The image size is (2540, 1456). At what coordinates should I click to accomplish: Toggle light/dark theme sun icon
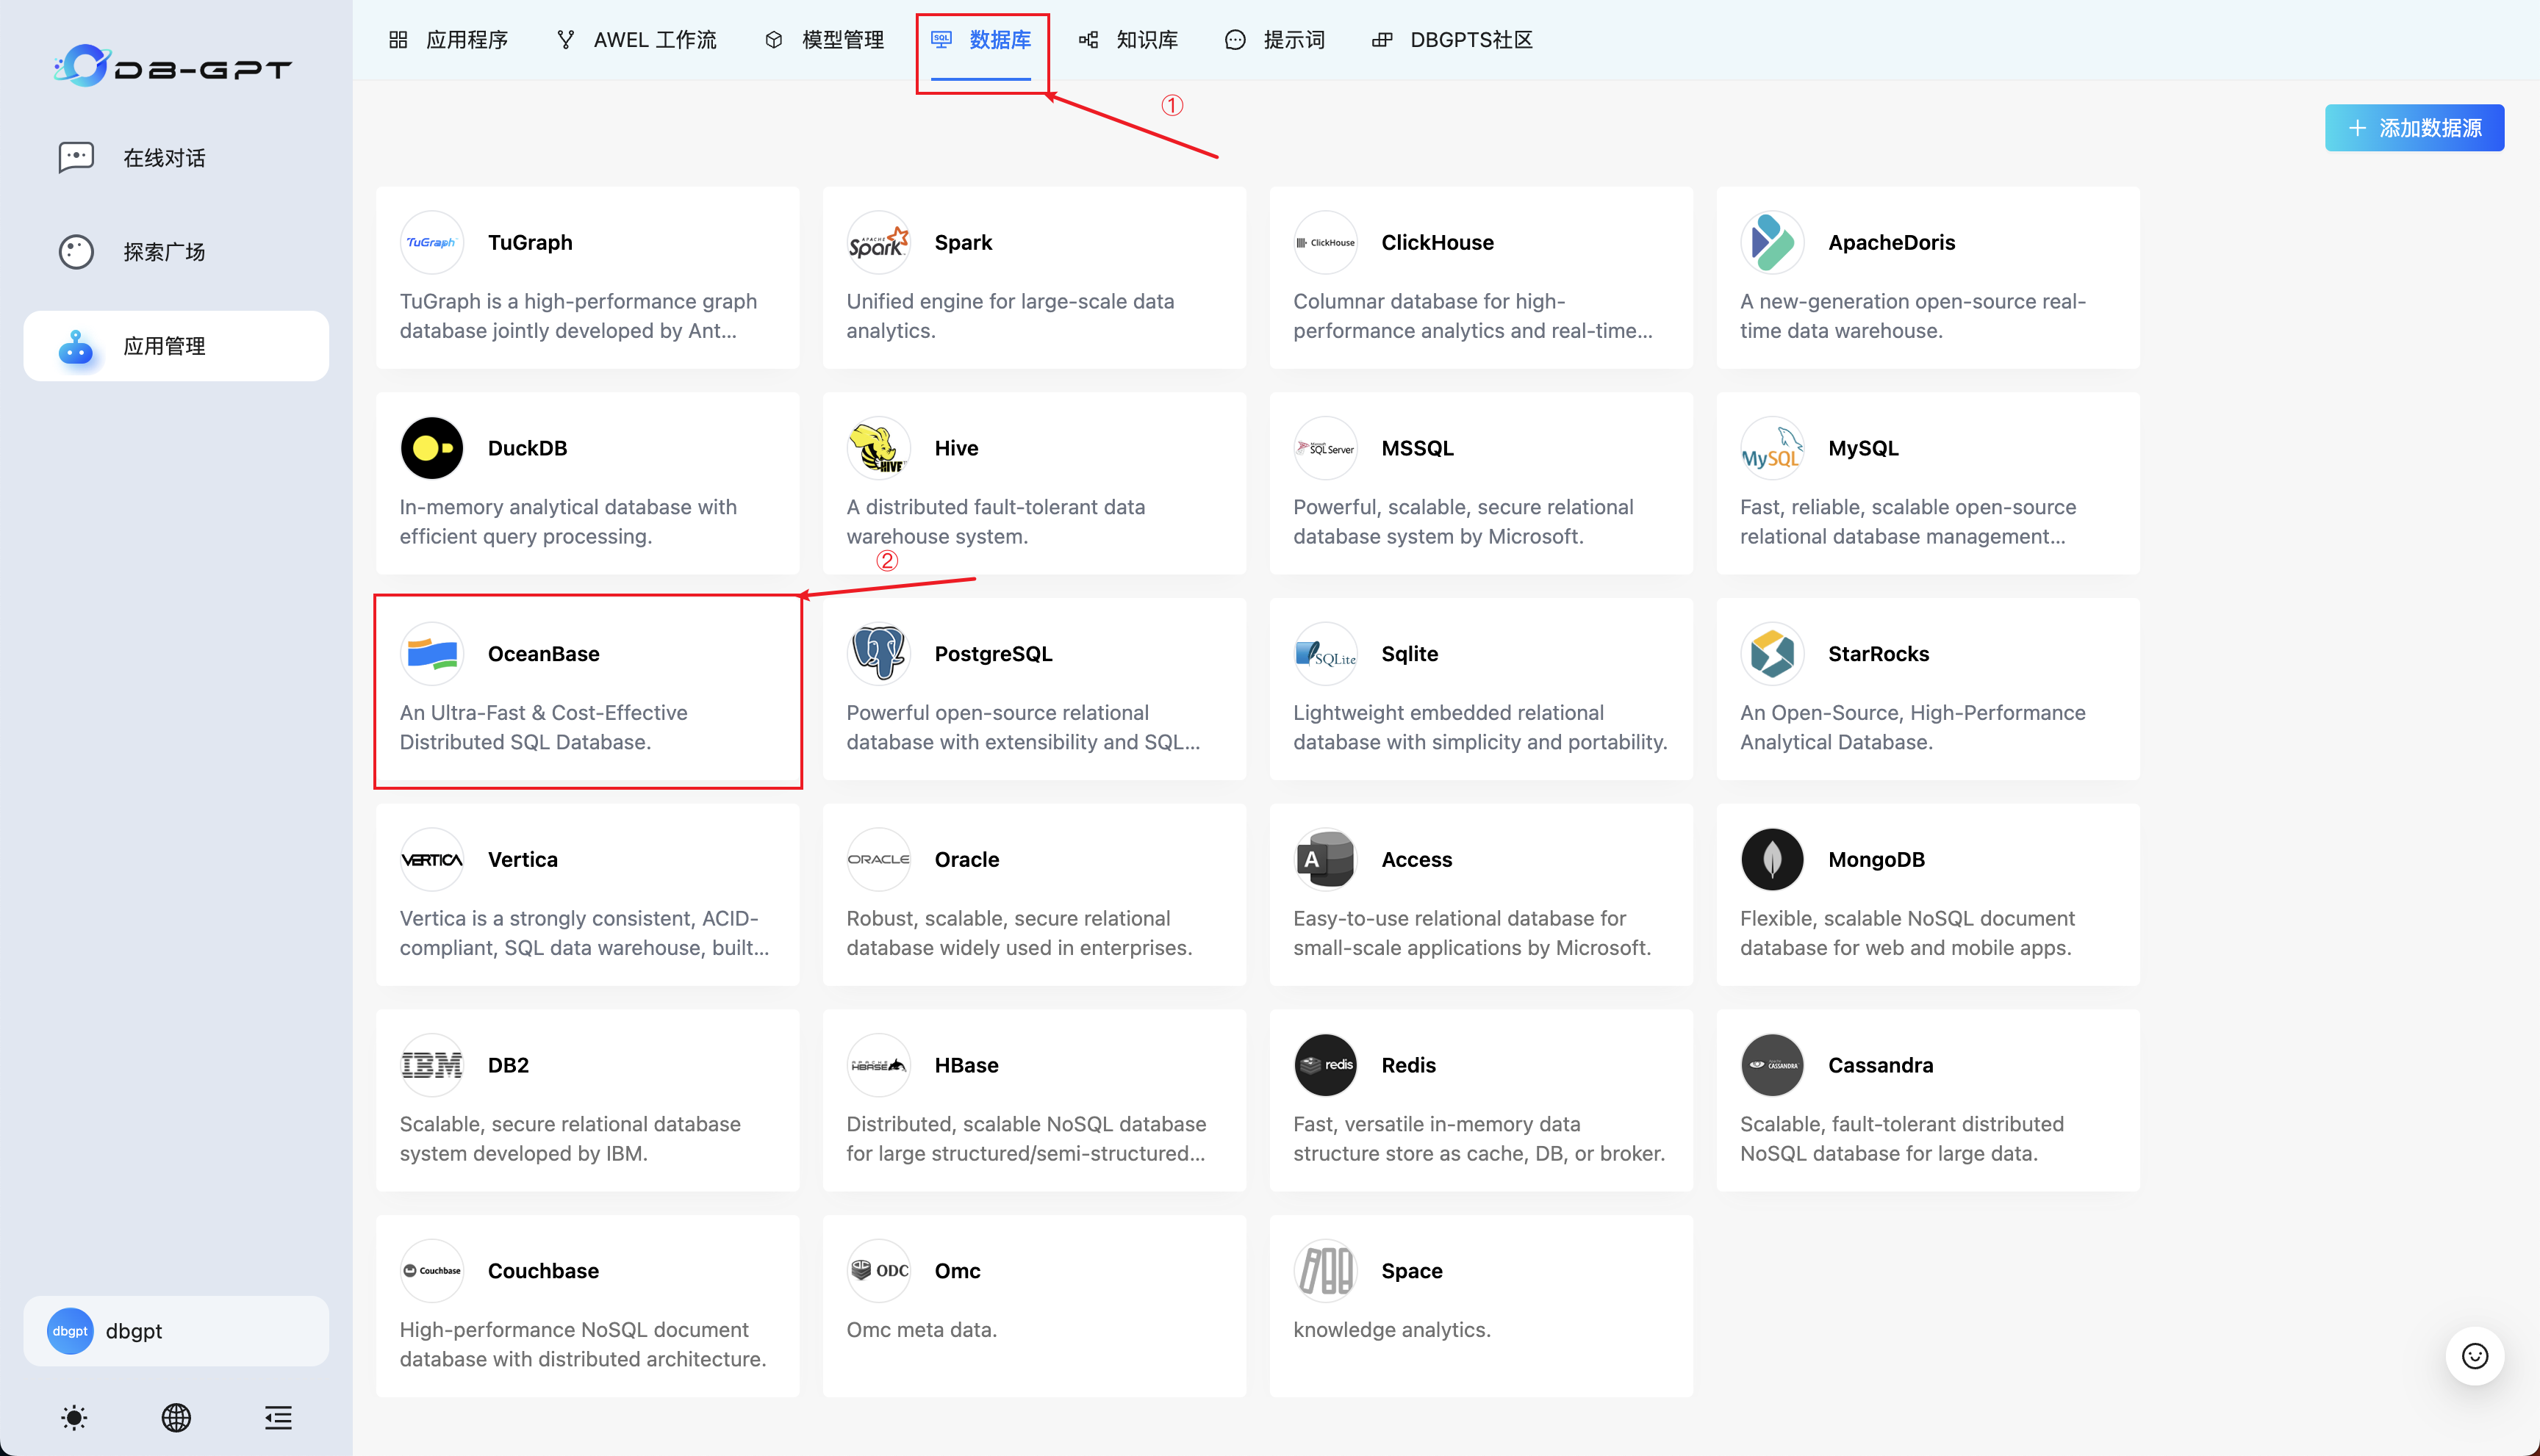pyautogui.click(x=74, y=1417)
